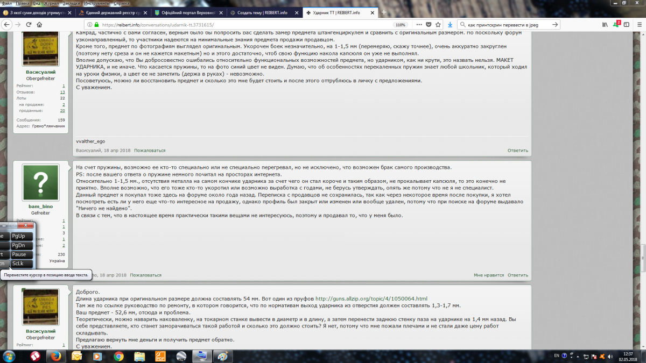Click the EN language indicator in tray

[x=557, y=356]
